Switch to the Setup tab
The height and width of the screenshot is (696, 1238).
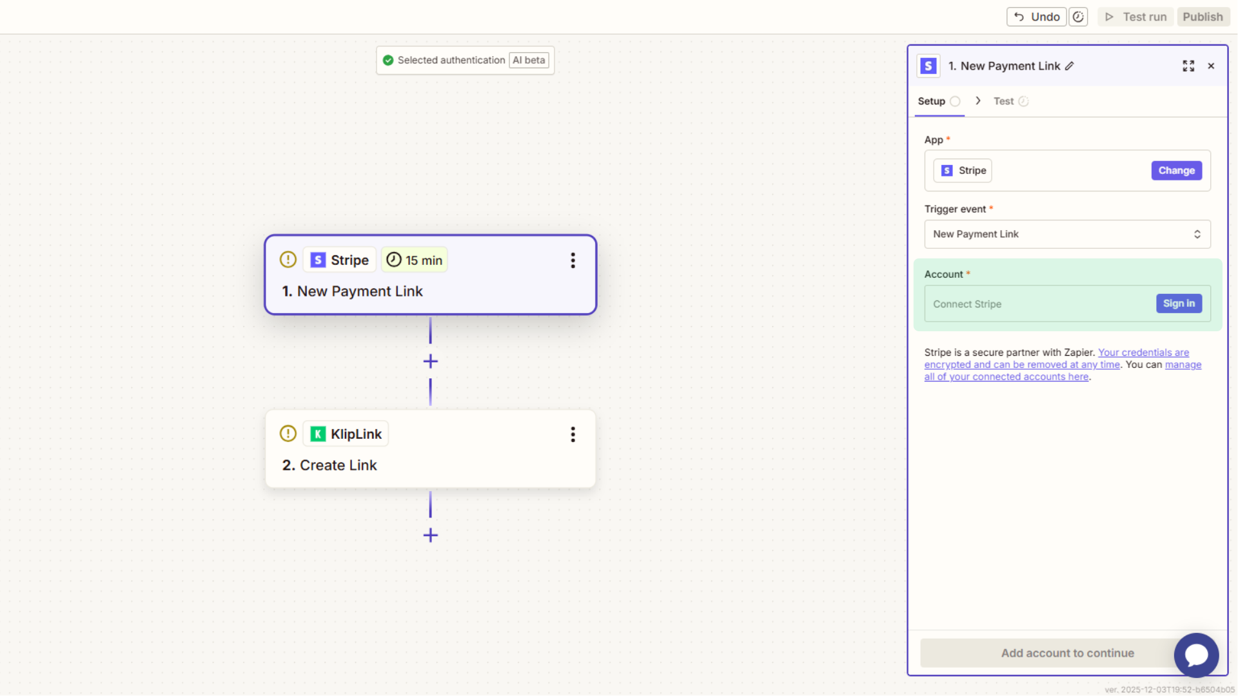pyautogui.click(x=933, y=101)
